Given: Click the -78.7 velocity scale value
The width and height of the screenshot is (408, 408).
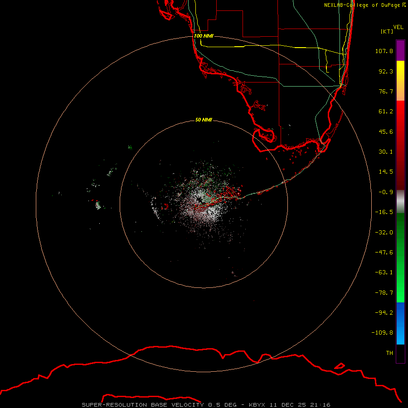Looking at the screenshot, I should point(384,293).
